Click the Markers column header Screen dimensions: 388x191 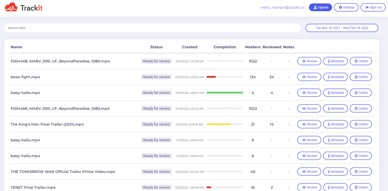(253, 47)
